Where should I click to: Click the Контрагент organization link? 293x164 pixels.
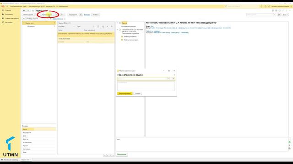pyautogui.click(x=171, y=33)
